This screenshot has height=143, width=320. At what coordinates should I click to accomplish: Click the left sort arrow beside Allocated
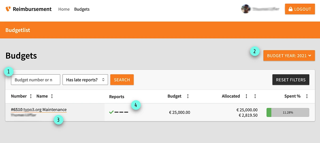(246, 96)
